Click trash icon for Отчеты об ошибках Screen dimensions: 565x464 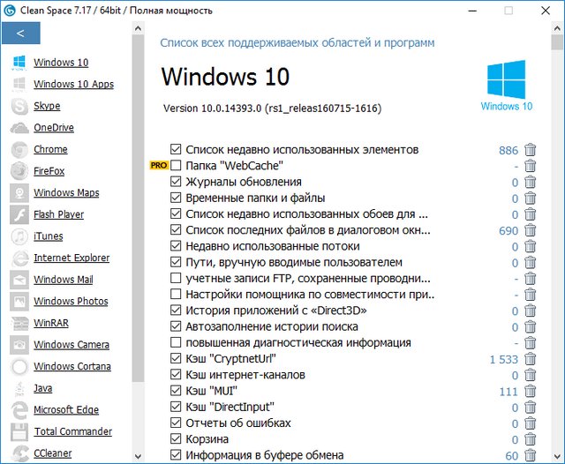coord(530,423)
